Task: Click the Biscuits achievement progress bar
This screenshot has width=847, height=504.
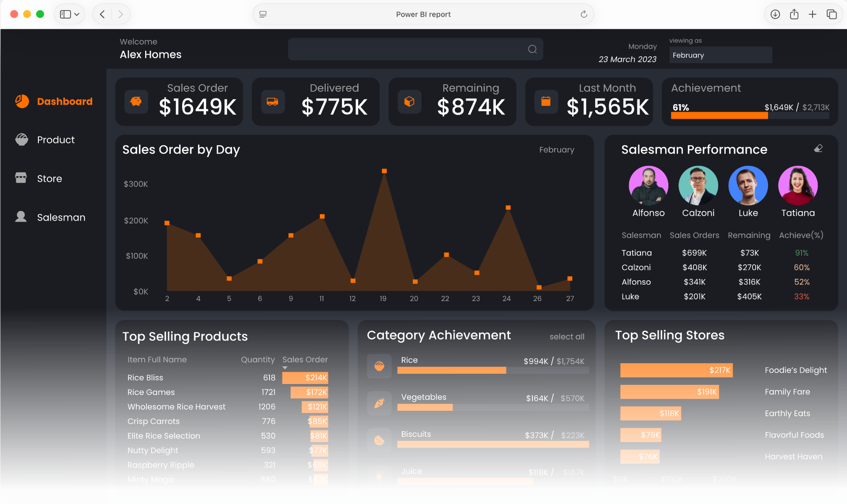Action: click(493, 445)
